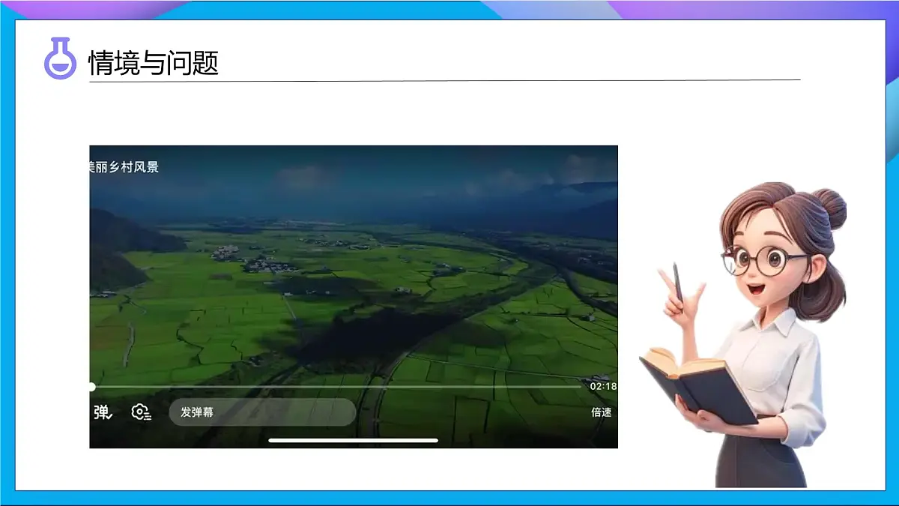Screen dimensions: 899x506
Task: Click the white home indicator bar
Action: [353, 440]
